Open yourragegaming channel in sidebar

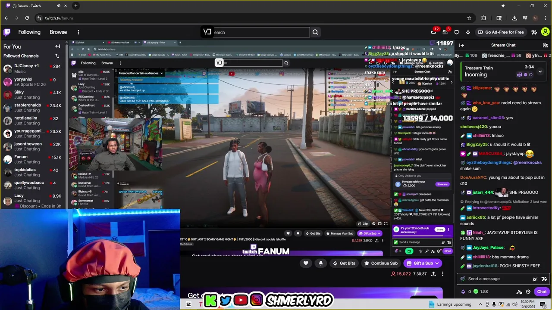click(32, 133)
